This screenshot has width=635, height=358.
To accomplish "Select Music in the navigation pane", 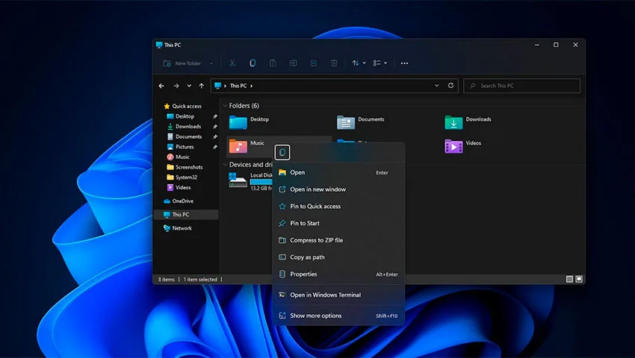I will point(179,157).
